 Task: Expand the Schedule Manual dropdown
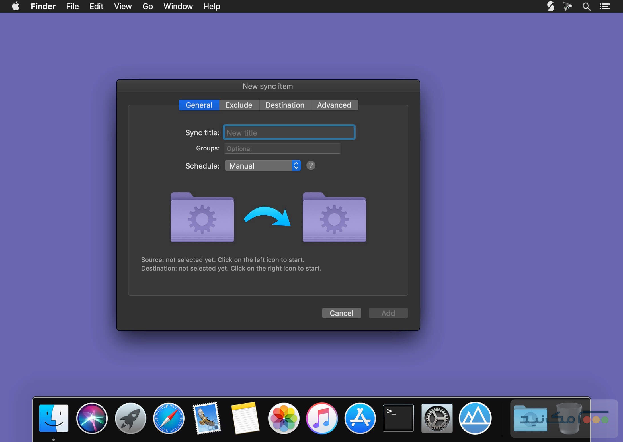[263, 165]
